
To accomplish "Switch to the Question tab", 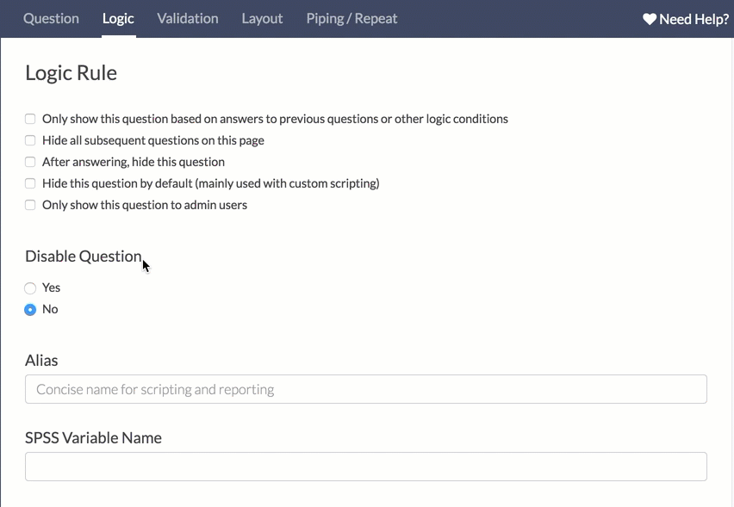I will pos(51,18).
